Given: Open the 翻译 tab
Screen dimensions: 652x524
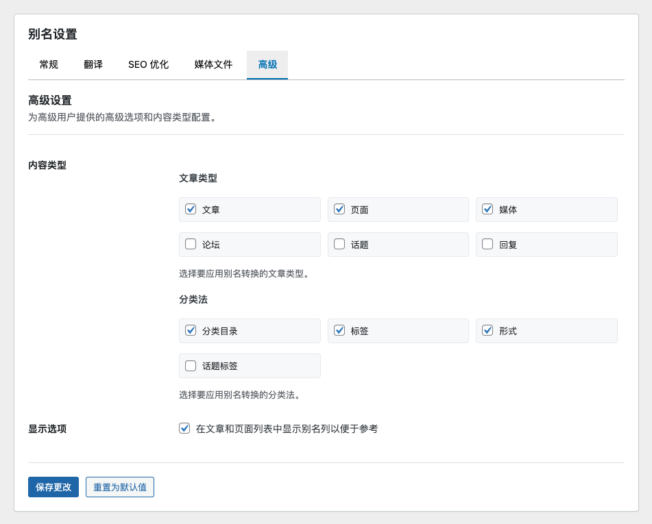Looking at the screenshot, I should [93, 64].
